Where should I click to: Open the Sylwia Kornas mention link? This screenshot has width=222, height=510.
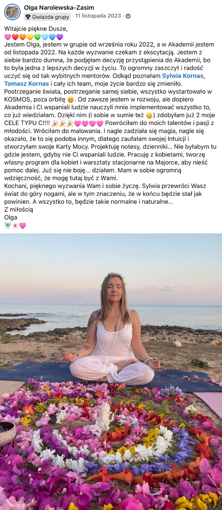pos(183,75)
